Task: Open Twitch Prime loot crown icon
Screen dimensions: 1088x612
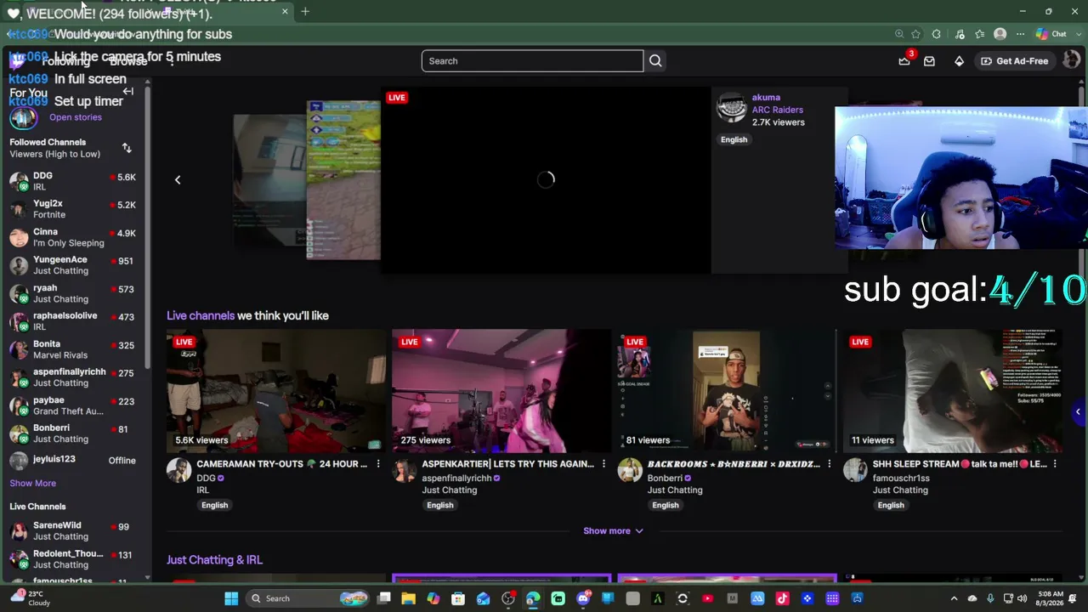Action: point(904,61)
